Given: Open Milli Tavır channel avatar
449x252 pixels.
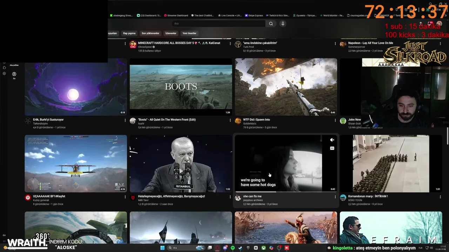Looking at the screenshot, I should 133,197.
